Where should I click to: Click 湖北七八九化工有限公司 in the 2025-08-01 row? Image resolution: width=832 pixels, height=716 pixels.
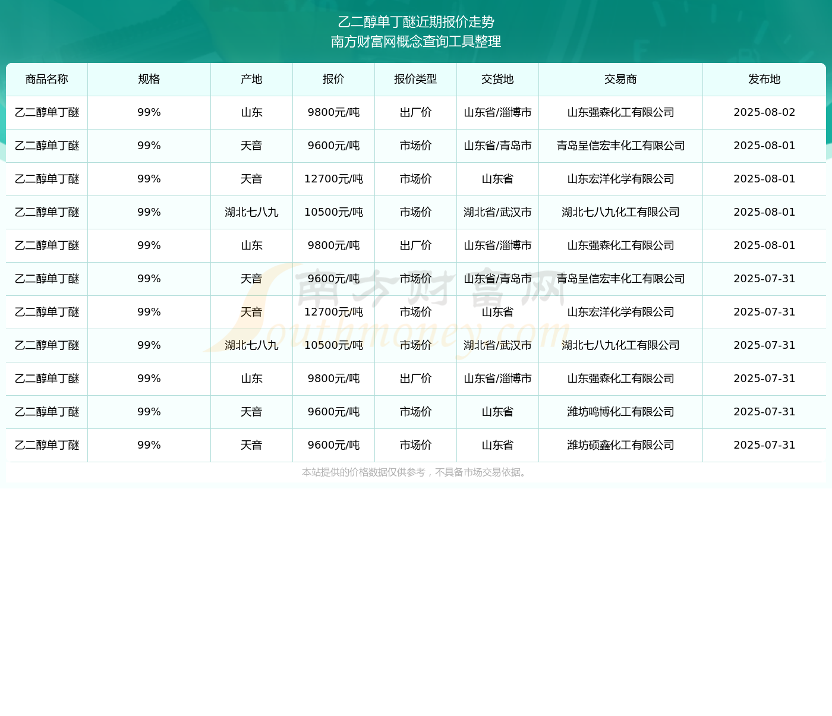click(x=620, y=212)
